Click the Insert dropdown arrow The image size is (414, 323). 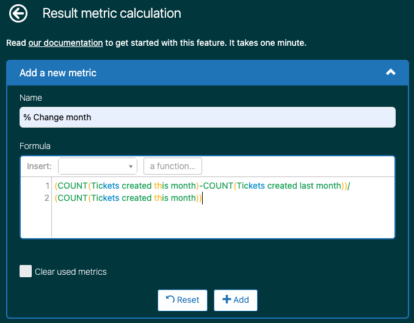point(131,167)
